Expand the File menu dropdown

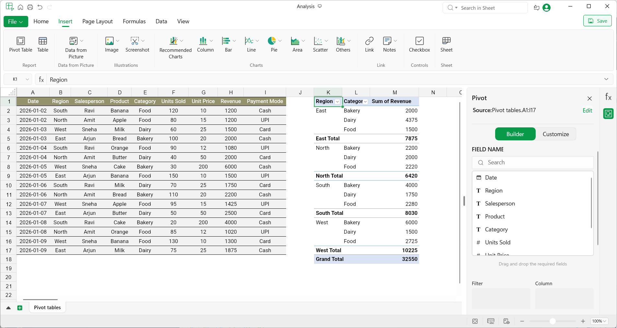(16, 22)
